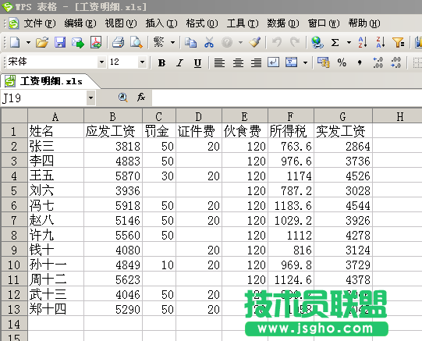422x341 pixels.
Task: Open the AutoSum dropdown arrow
Action: [349, 42]
